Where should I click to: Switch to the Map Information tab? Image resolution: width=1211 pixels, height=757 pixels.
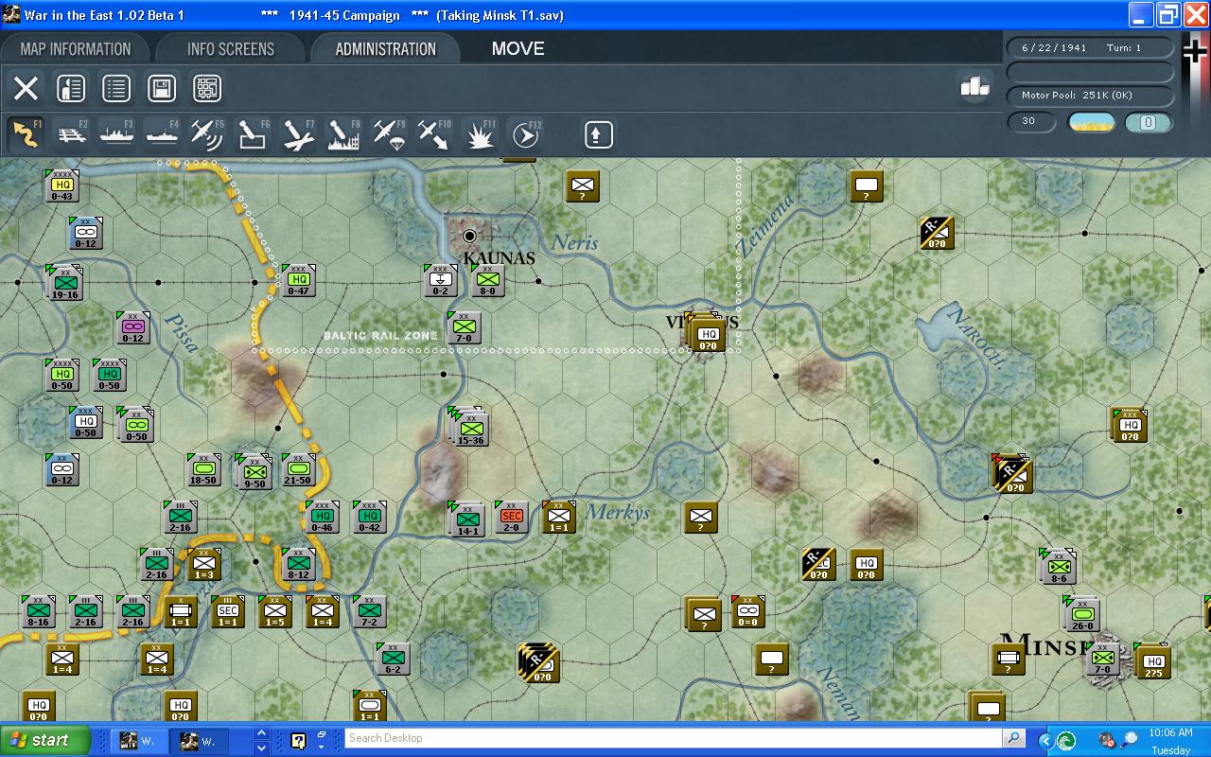point(76,49)
